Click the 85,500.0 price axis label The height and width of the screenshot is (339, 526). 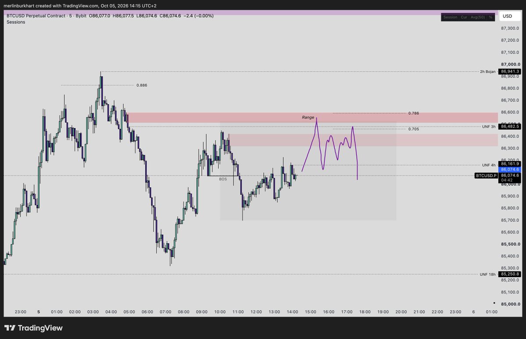coord(511,244)
